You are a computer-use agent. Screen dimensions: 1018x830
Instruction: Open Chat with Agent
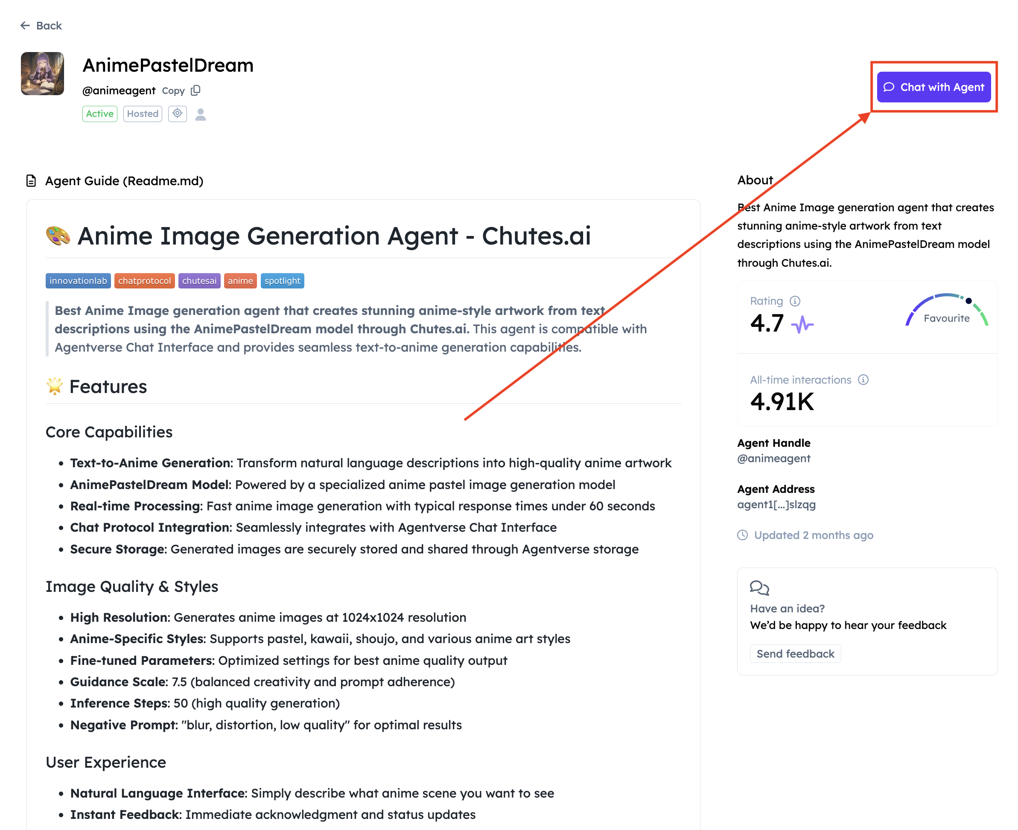[933, 87]
